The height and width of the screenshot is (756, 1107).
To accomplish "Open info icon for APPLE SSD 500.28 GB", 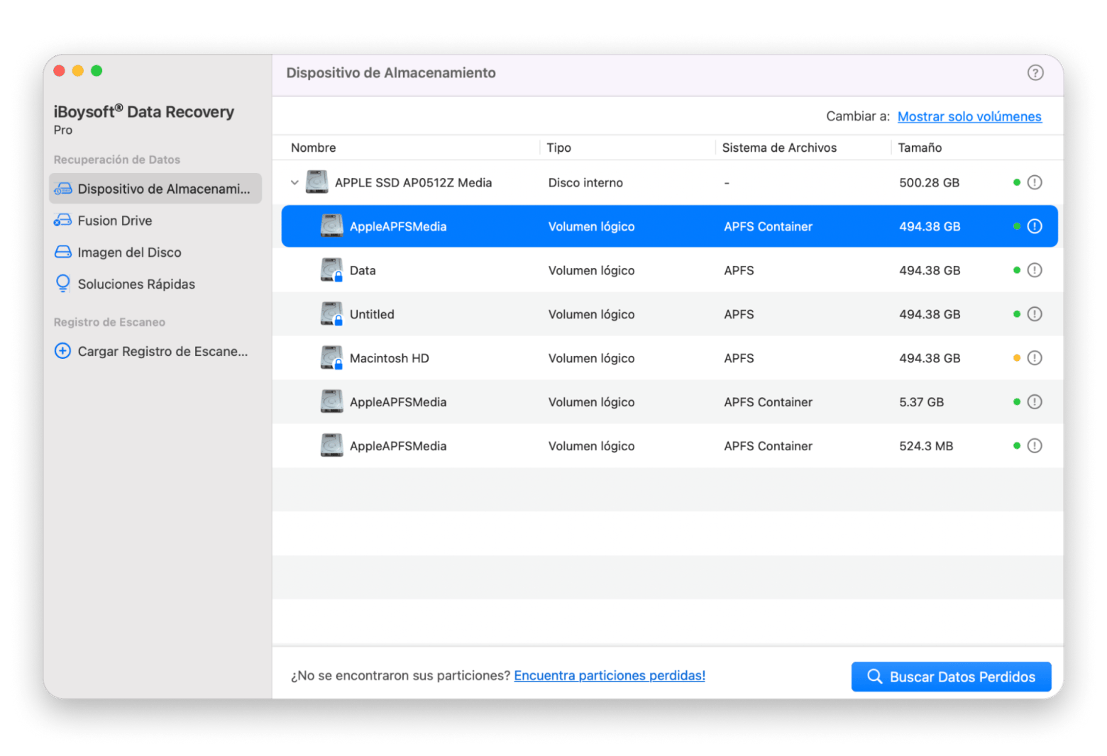I will pos(1035,182).
